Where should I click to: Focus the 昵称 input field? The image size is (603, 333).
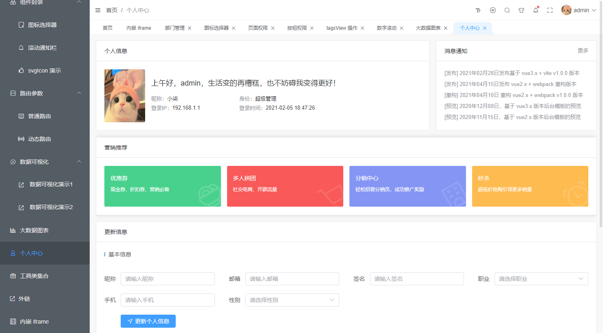coord(168,279)
